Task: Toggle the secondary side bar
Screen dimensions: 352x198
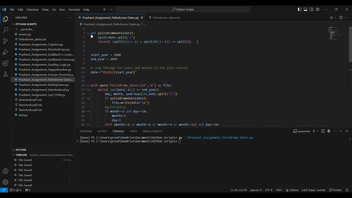Action: pyautogui.click(x=312, y=9)
